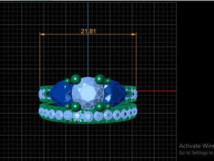
Task: Pick the blue stone left of the center diamond
Action: (x=61, y=93)
